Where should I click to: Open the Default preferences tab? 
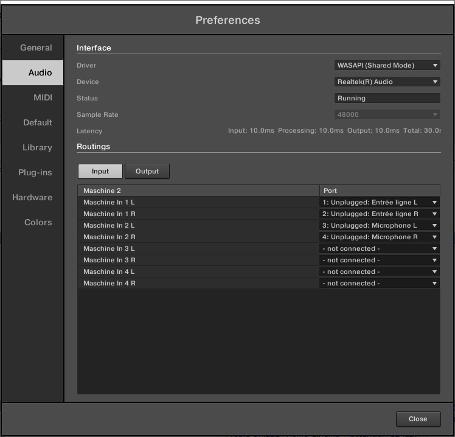(33, 122)
